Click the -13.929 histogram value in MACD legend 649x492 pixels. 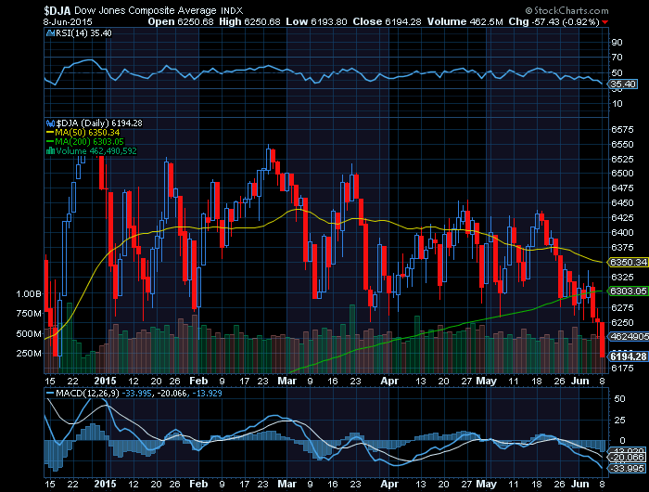click(x=207, y=393)
